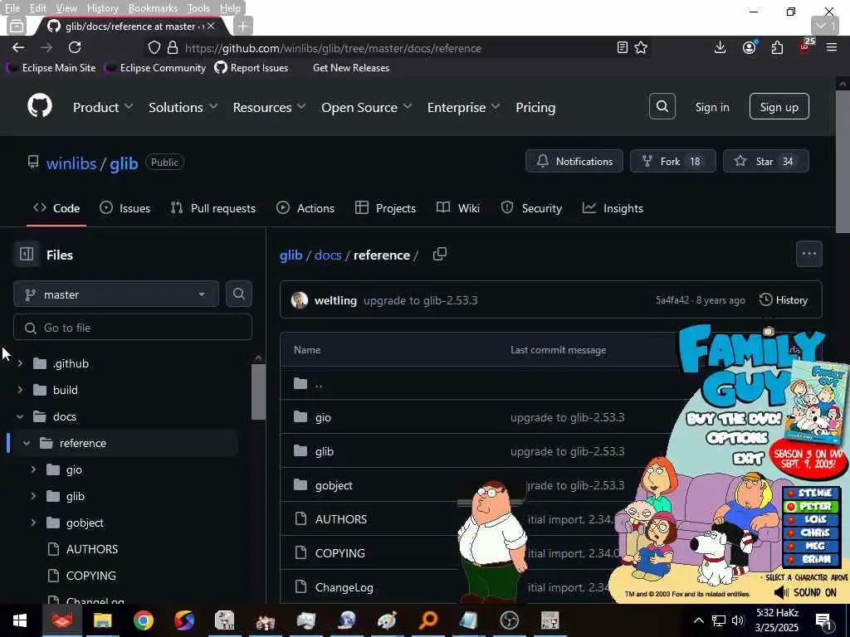Screen dimensions: 850x637
Task: Click the file tree scrollbar thumb
Action: tap(258, 391)
